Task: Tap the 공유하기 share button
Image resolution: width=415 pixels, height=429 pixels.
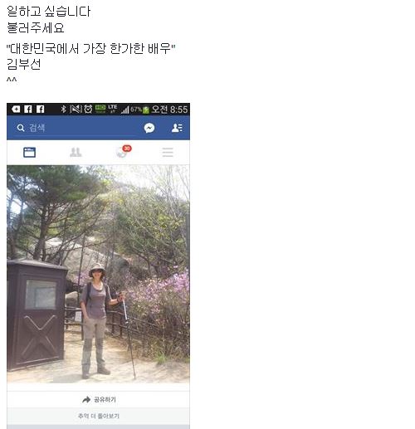Action: tap(99, 399)
